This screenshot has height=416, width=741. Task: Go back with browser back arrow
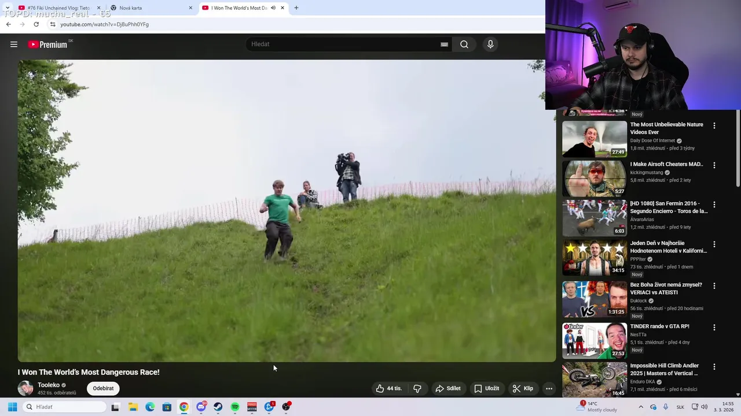(x=8, y=24)
